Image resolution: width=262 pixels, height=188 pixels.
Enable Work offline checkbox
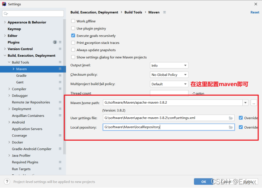(73, 21)
